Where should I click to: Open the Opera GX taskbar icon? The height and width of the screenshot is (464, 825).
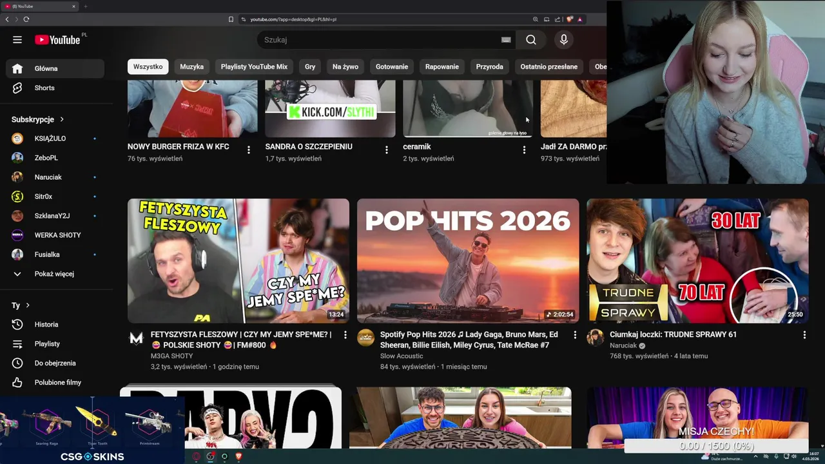pyautogui.click(x=197, y=456)
